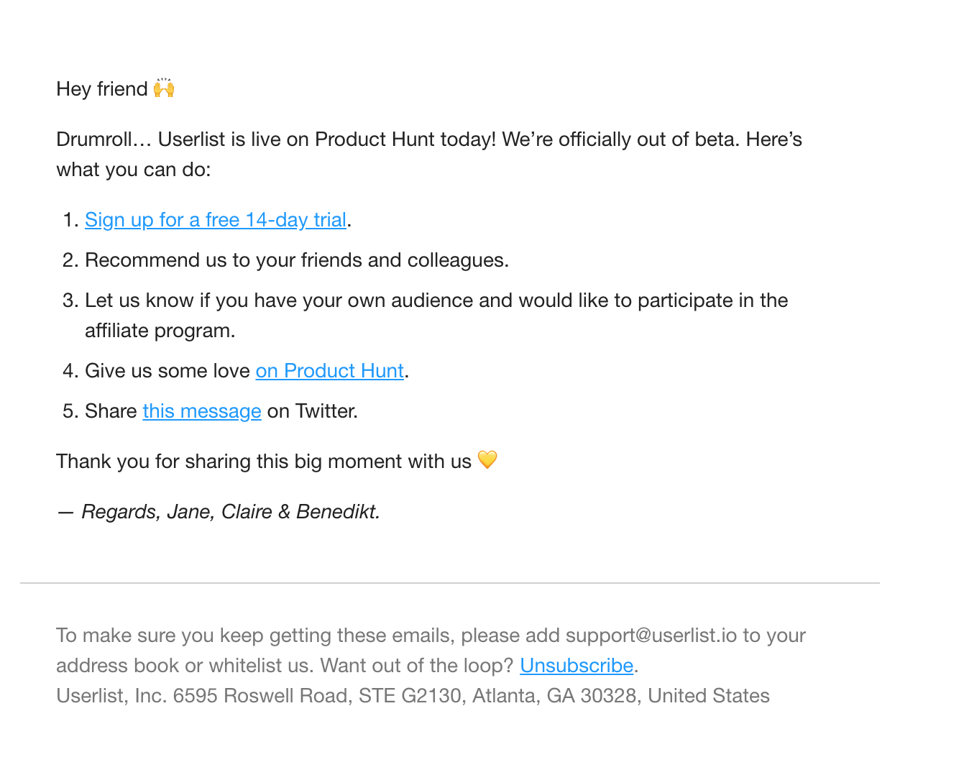Follow the "this message" Twitter share link
Image resolution: width=969 pixels, height=775 pixels.
click(x=202, y=411)
